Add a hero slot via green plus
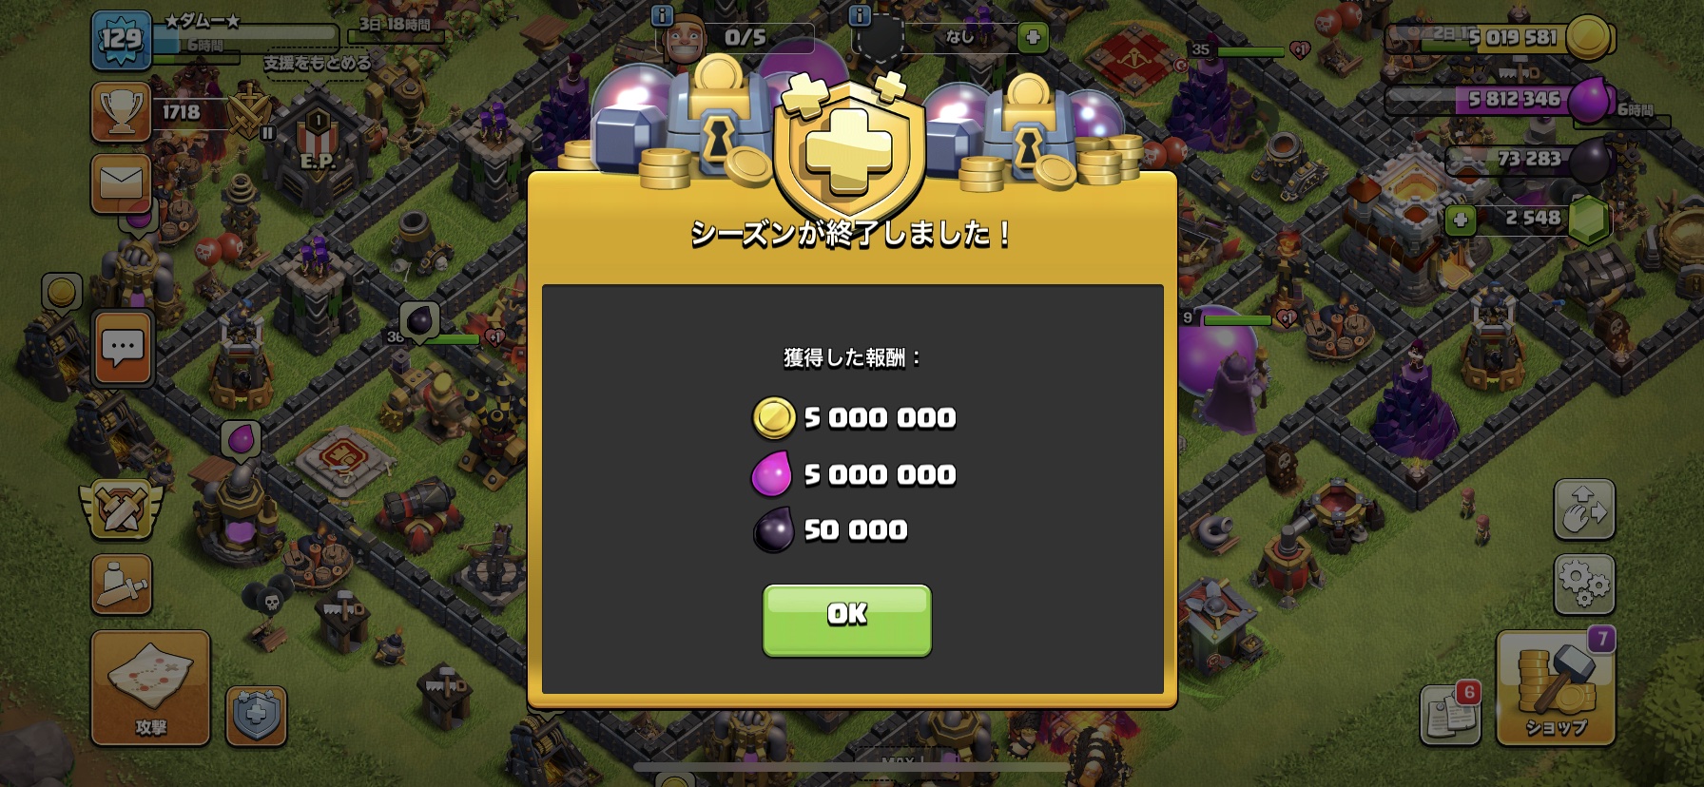The width and height of the screenshot is (1704, 787). click(x=1033, y=37)
